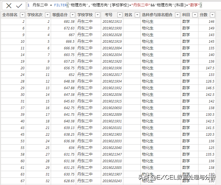Select exam number cell 2019022036
This screenshot has width=221, height=185.
click(112, 95)
